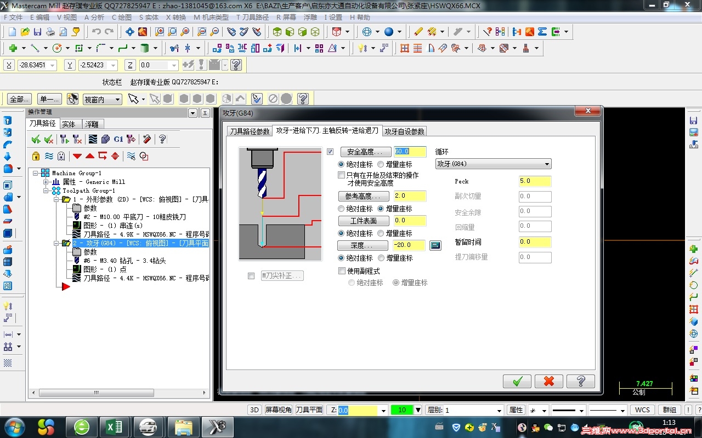Select 绝对座标 radio under the 参考高度 row
Image resolution: width=702 pixels, height=438 pixels.
pos(341,209)
